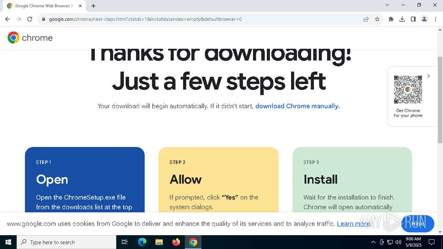Image resolution: width=443 pixels, height=249 pixels.
Task: View site information lock icon
Action: point(44,19)
